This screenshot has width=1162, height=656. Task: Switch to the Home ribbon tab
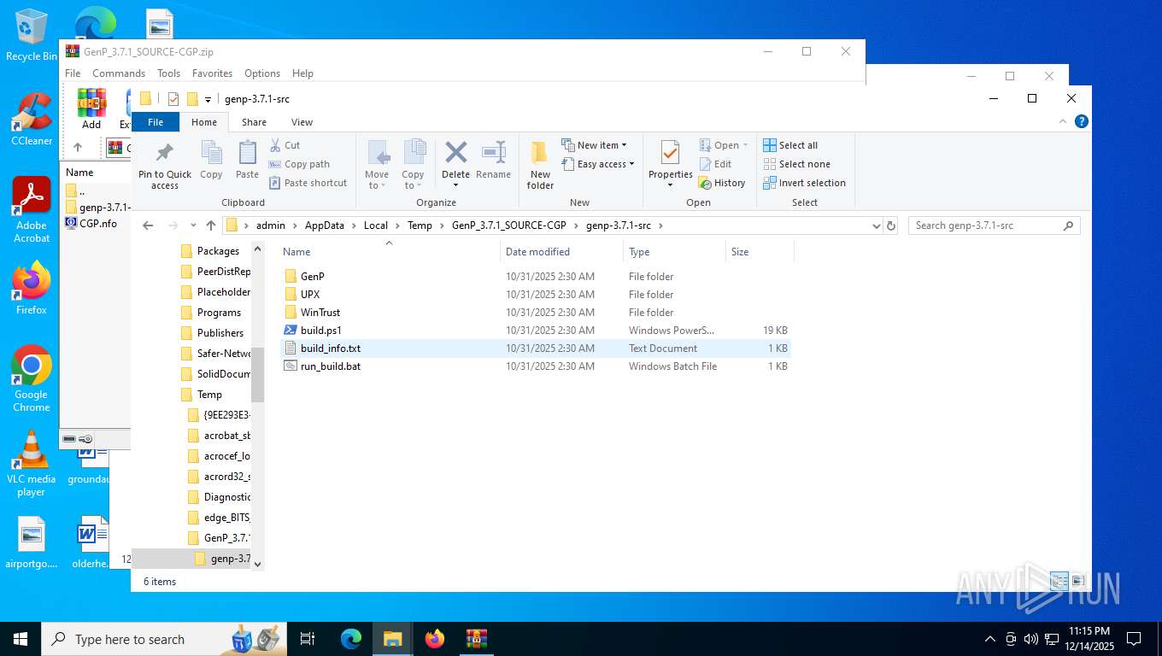point(204,122)
